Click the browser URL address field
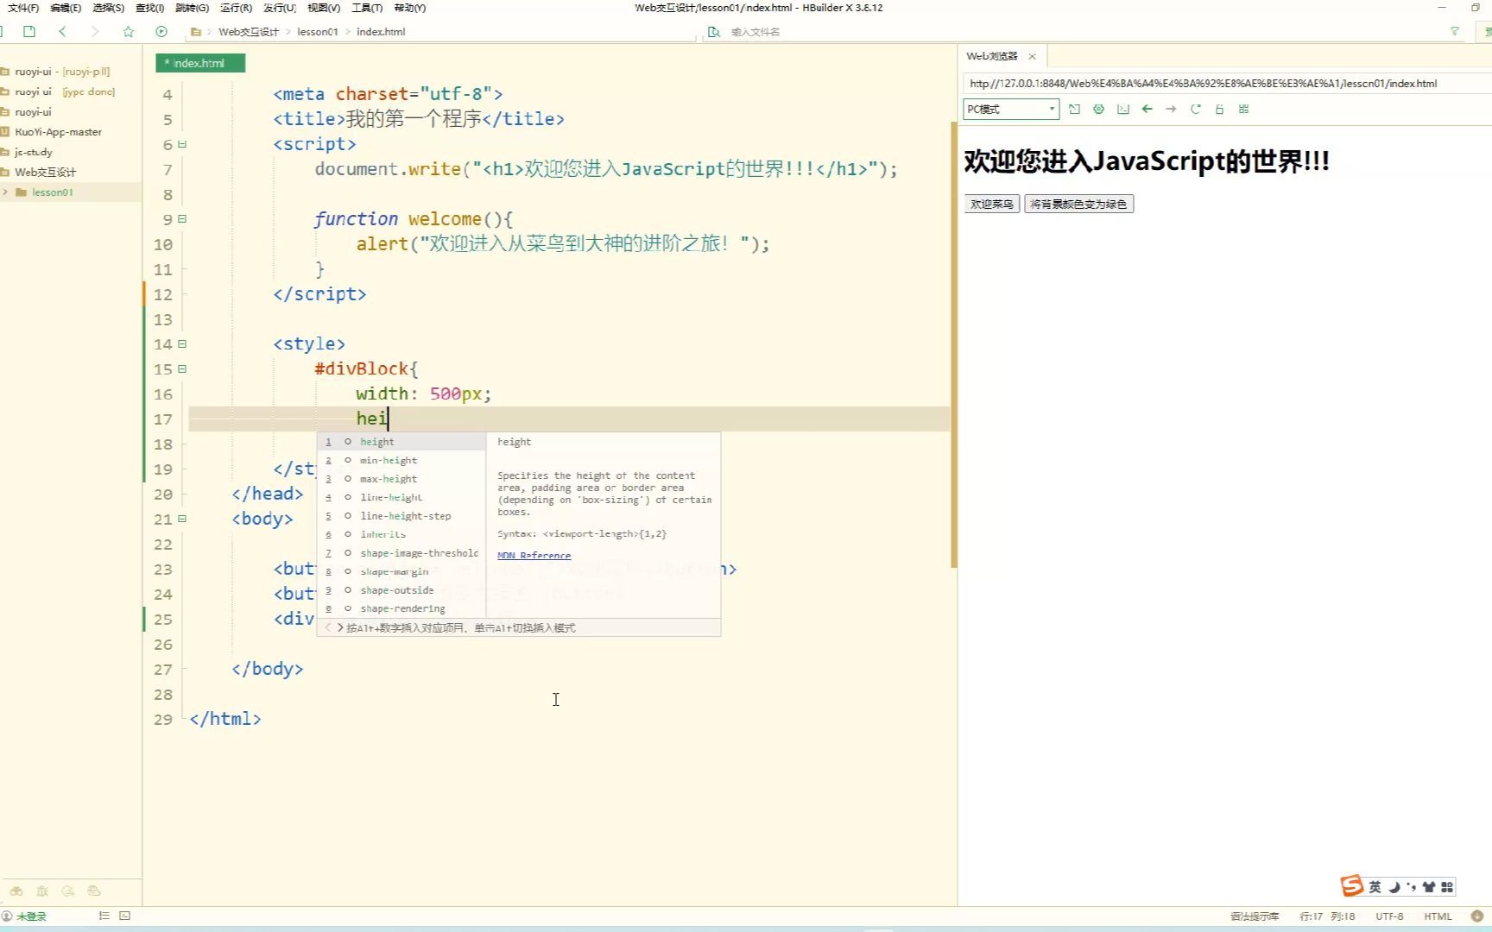 pos(1226,84)
